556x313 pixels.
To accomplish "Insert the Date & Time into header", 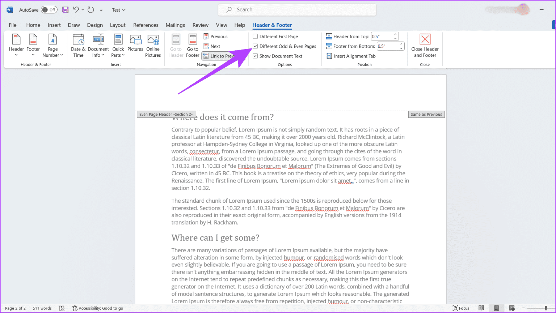I will [x=78, y=45].
